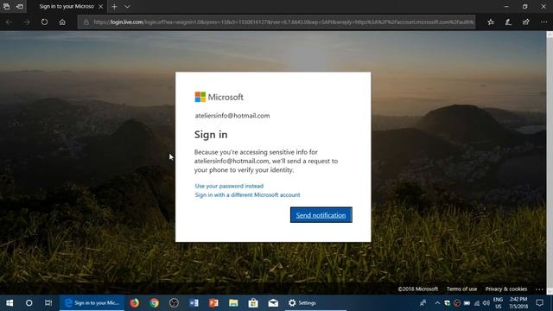Select the Sign in to your Microsoft tab

[67, 6]
